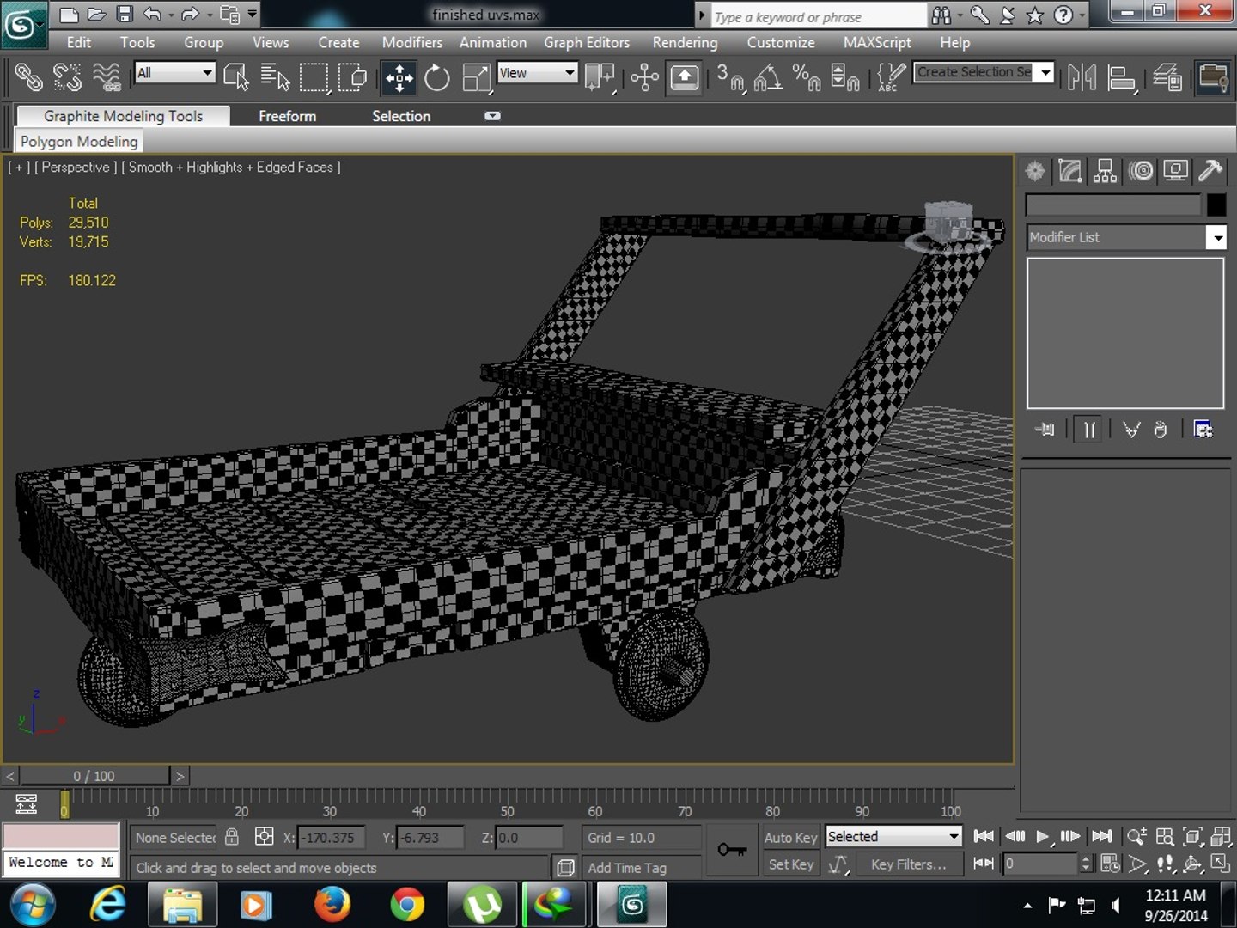Open the Align tool

[1122, 78]
